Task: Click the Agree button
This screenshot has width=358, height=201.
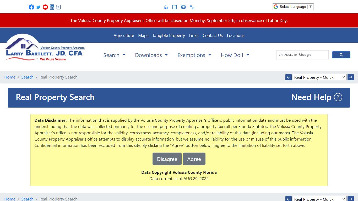Action: (194, 159)
